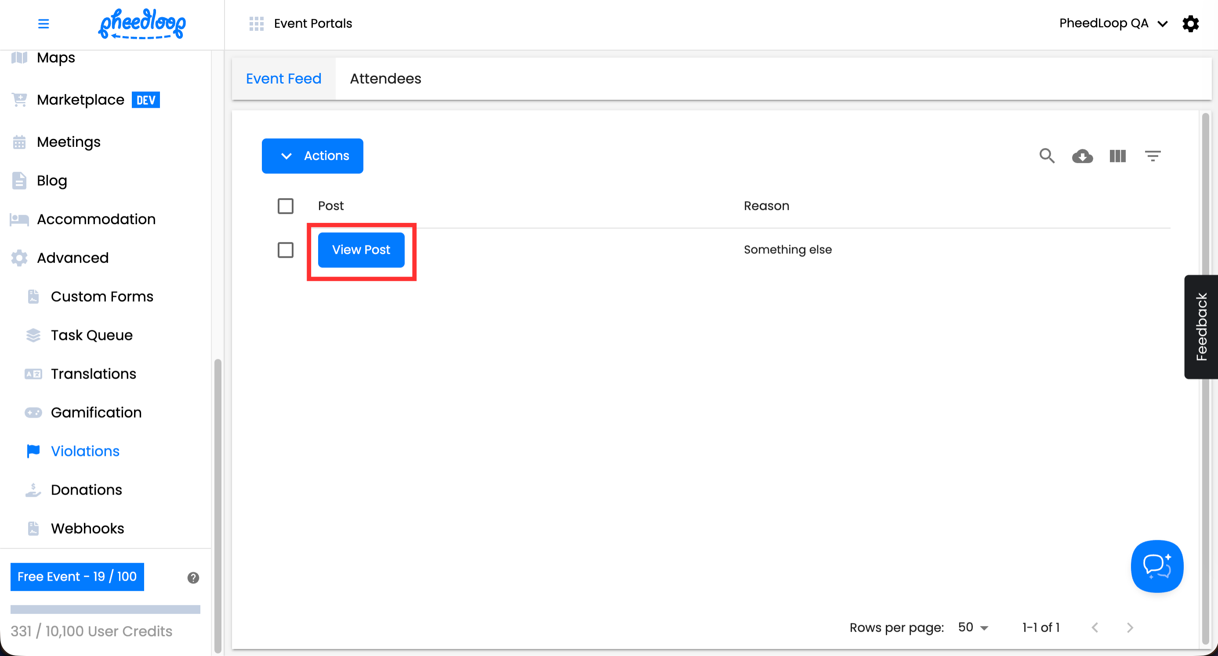Open the PheedLoop QA account dropdown
This screenshot has width=1218, height=656.
1113,24
